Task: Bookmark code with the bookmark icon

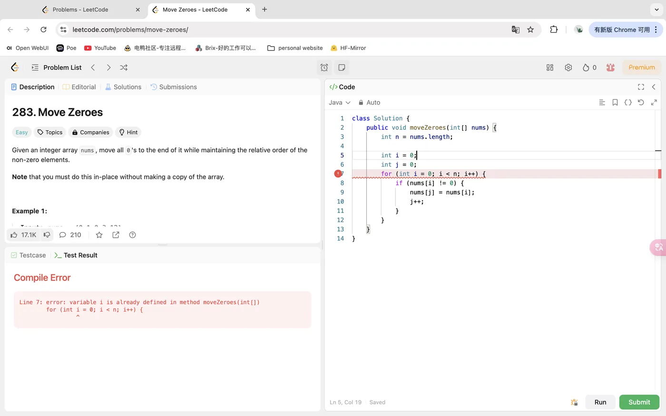Action: 615,102
